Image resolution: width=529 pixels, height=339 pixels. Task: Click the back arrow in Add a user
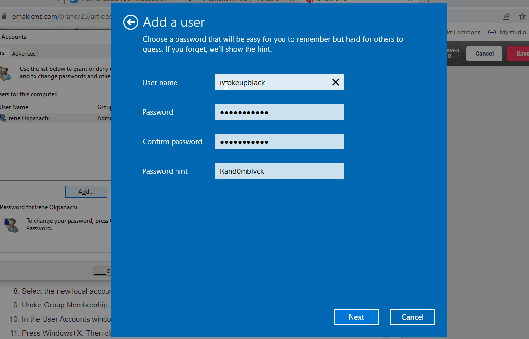130,22
